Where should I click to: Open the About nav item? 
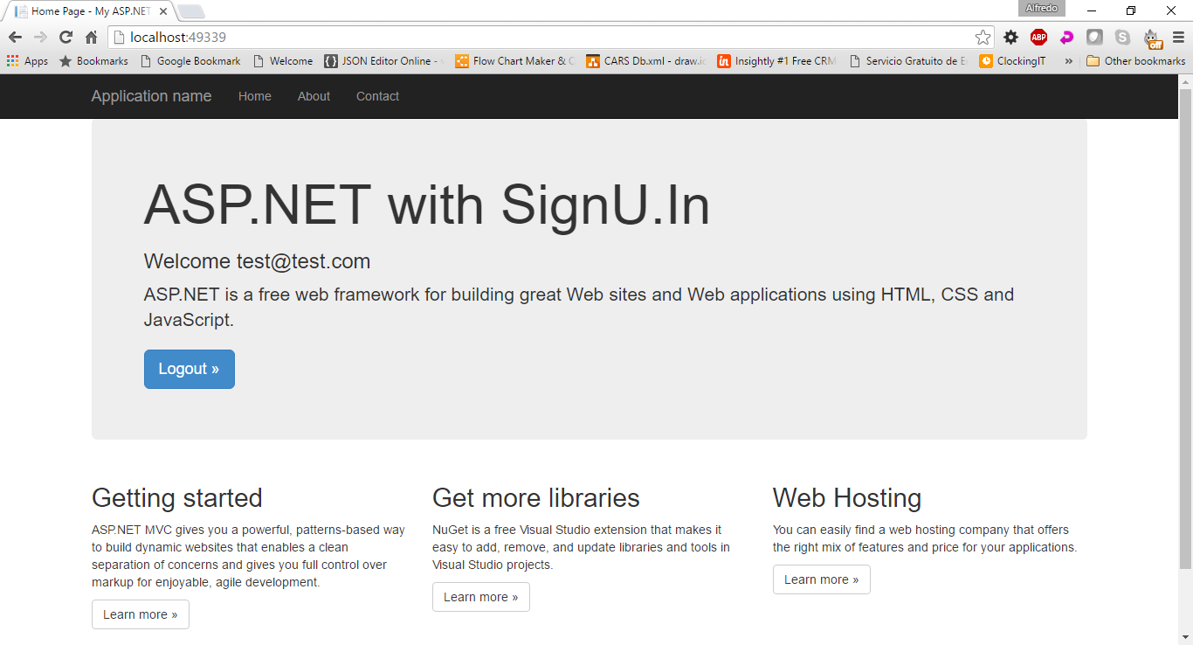coord(314,96)
